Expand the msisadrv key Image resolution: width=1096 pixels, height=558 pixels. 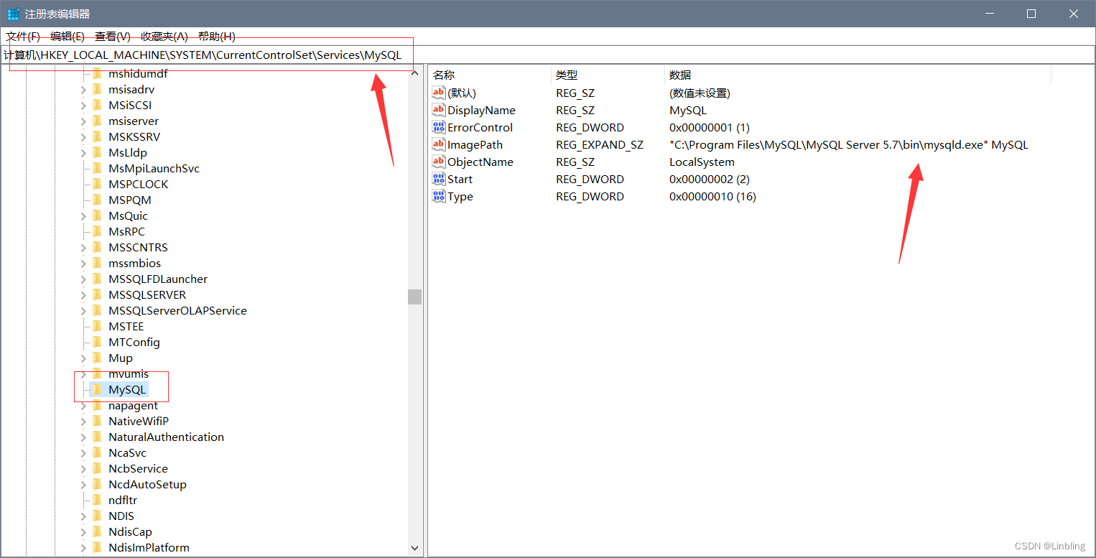click(x=83, y=89)
